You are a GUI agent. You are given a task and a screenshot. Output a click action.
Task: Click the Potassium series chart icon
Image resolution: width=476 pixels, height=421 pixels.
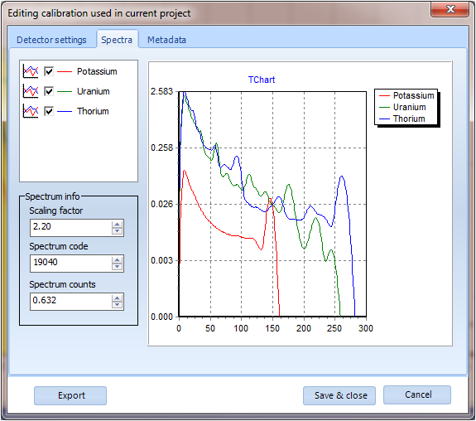31,72
